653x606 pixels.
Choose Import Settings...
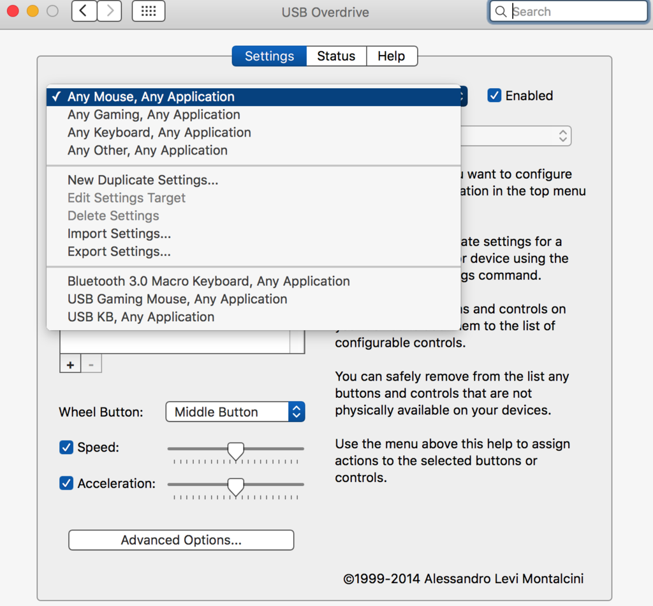pyautogui.click(x=254, y=234)
